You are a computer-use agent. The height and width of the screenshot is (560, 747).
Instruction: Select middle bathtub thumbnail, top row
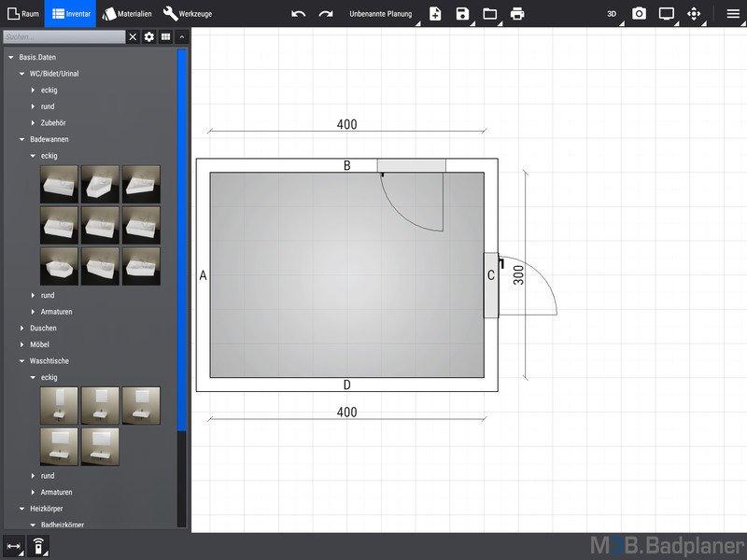(100, 185)
